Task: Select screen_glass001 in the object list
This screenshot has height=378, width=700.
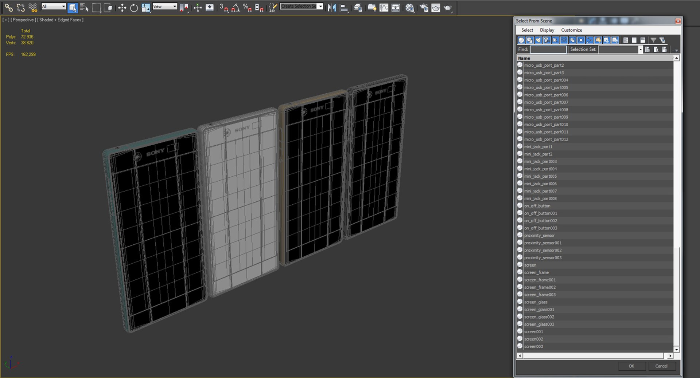Action: [x=539, y=310]
